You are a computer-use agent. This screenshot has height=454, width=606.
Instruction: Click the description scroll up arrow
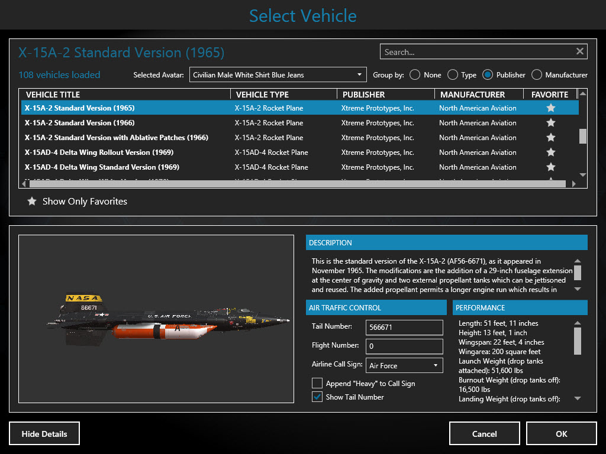coord(578,261)
